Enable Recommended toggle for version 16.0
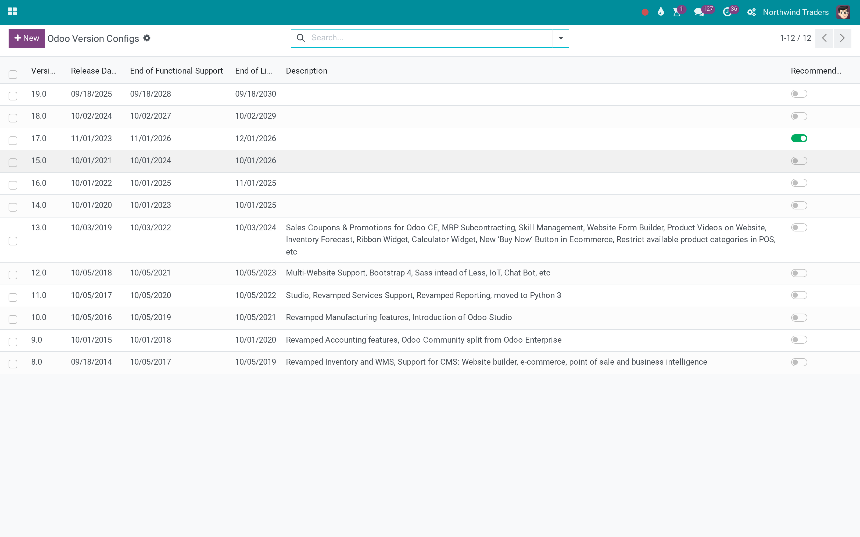 (x=799, y=183)
